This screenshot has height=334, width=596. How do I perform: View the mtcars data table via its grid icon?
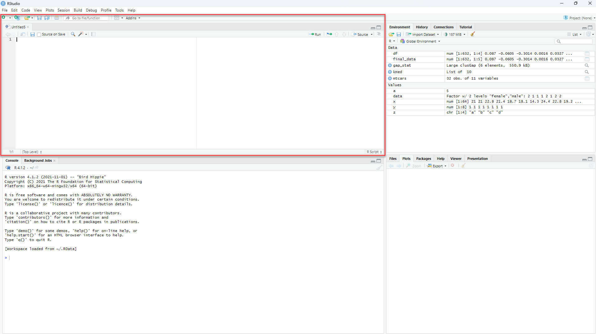pyautogui.click(x=587, y=78)
